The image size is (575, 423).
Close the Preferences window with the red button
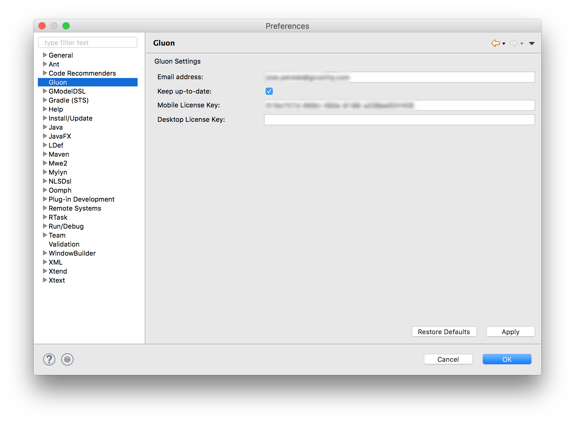[42, 26]
